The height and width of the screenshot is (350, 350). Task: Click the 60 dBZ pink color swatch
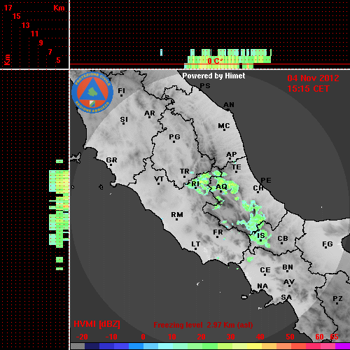tap(313, 346)
